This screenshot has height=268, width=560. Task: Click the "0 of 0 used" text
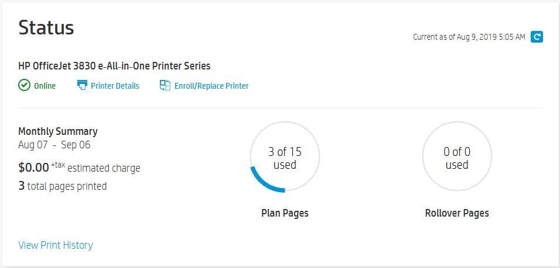(457, 158)
